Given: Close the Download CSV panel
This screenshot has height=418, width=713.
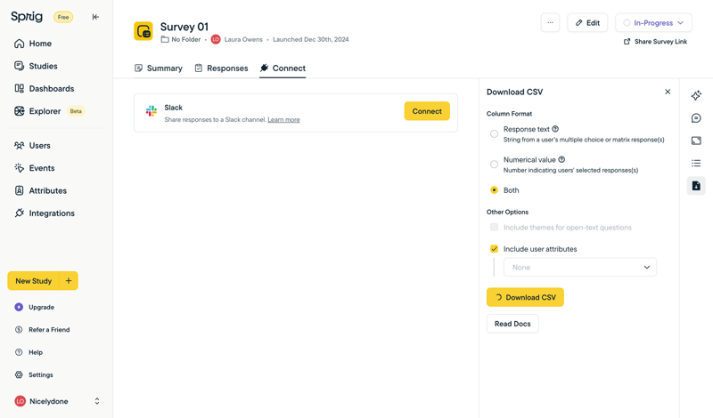Looking at the screenshot, I should click(x=668, y=92).
